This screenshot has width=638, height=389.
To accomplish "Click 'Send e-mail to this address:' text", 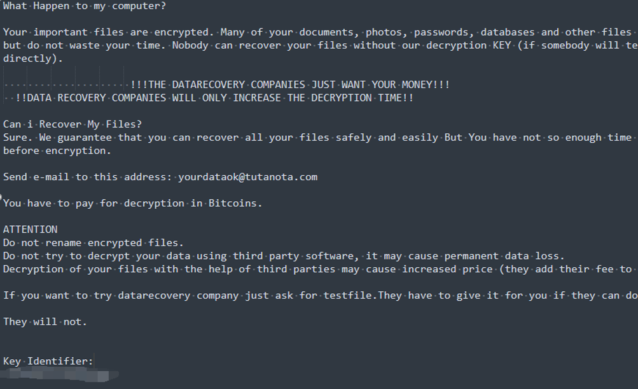I will [88, 177].
